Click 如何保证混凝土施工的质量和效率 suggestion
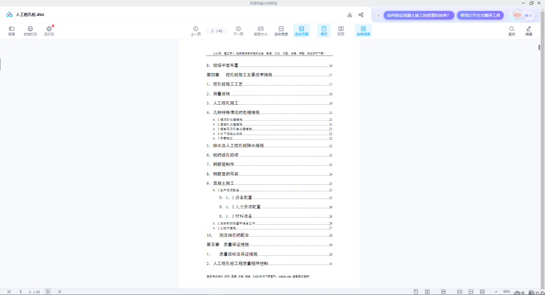 click(x=419, y=15)
